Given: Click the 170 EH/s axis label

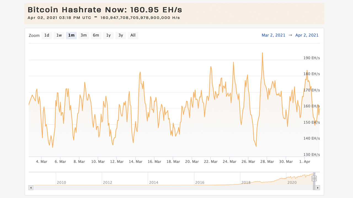Looking at the screenshot, I should 312,90.
